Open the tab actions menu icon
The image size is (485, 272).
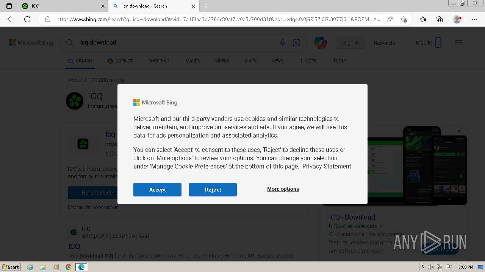[9, 6]
